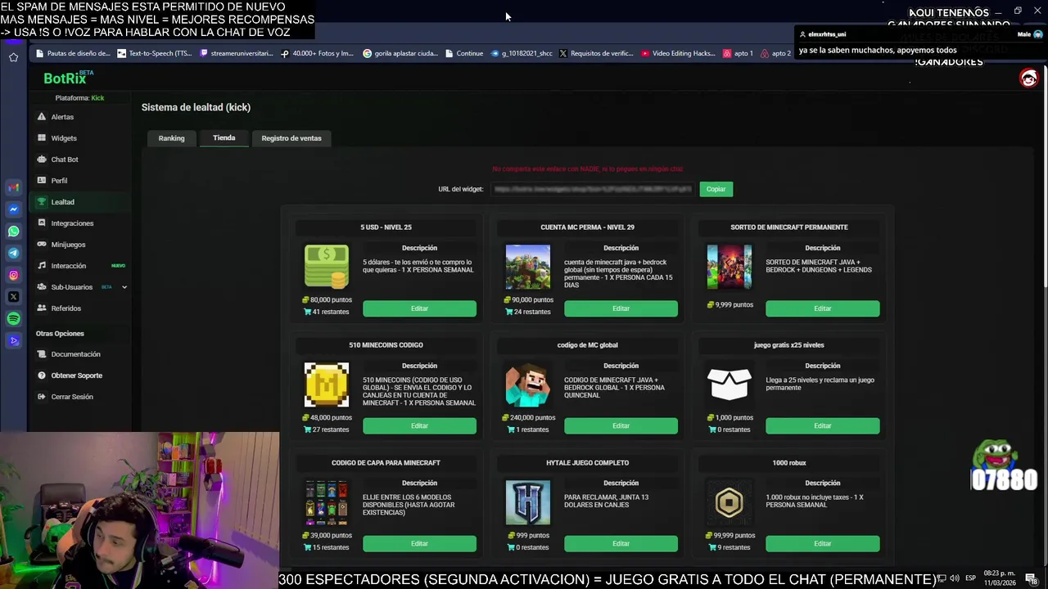Image resolution: width=1048 pixels, height=589 pixels.
Task: Expand the Sub-Usuarios submenu chevron
Action: (124, 287)
